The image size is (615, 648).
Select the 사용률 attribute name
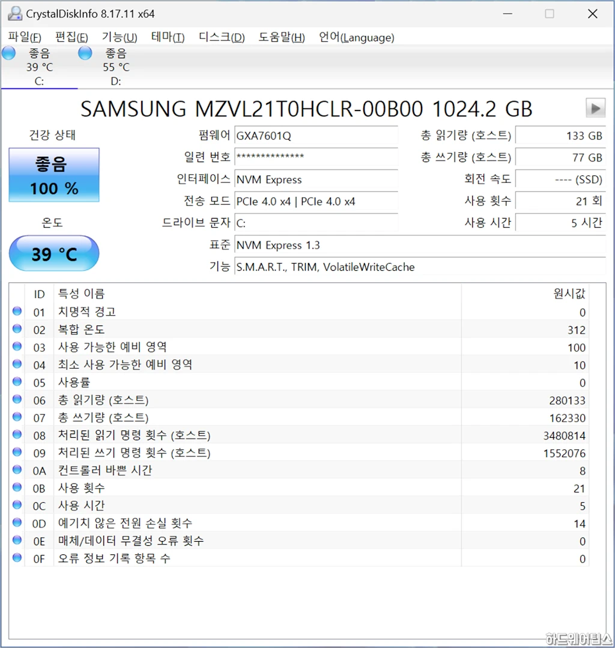coord(74,383)
